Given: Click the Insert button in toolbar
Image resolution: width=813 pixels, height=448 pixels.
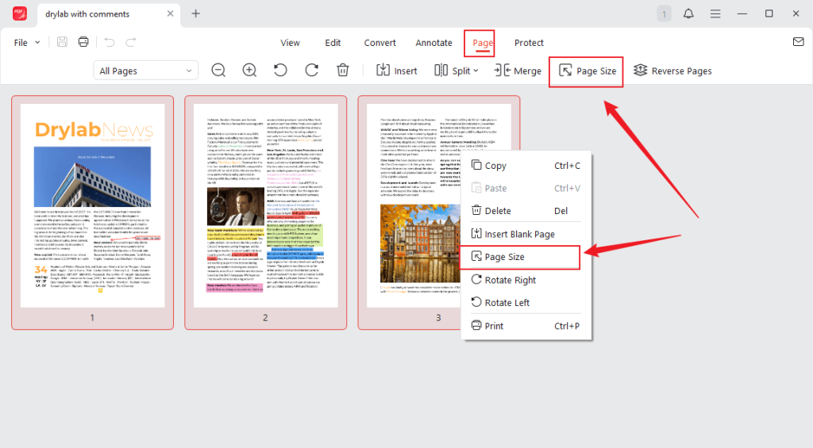Looking at the screenshot, I should point(397,71).
